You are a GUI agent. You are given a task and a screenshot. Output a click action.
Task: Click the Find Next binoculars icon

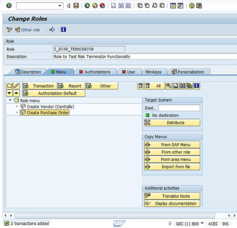coord(128,6)
